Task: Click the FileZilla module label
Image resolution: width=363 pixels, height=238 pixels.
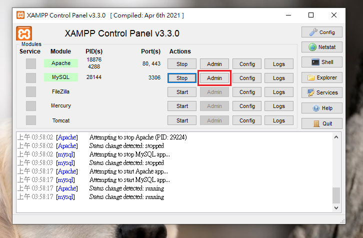Action: tap(60, 91)
